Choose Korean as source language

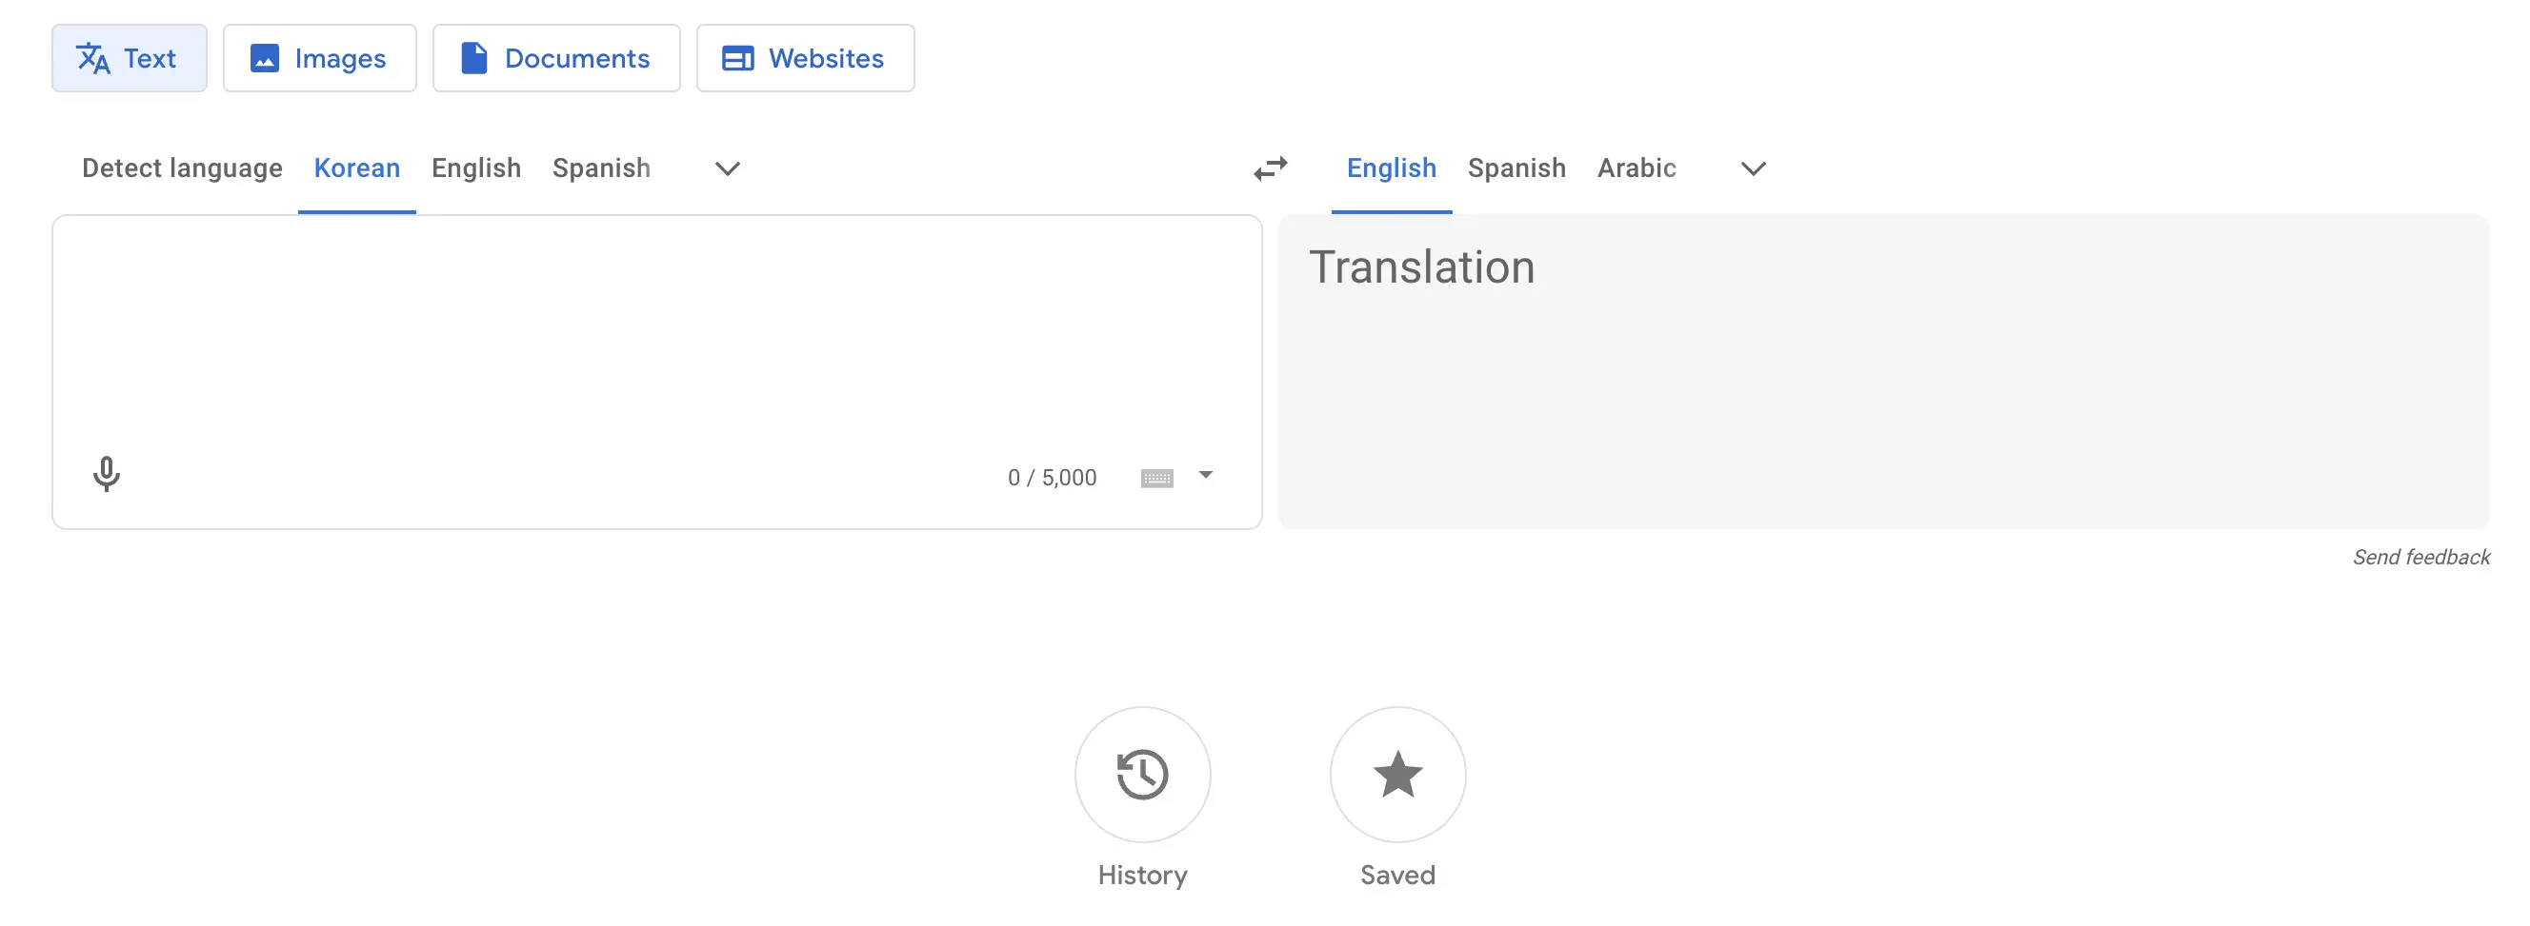356,168
